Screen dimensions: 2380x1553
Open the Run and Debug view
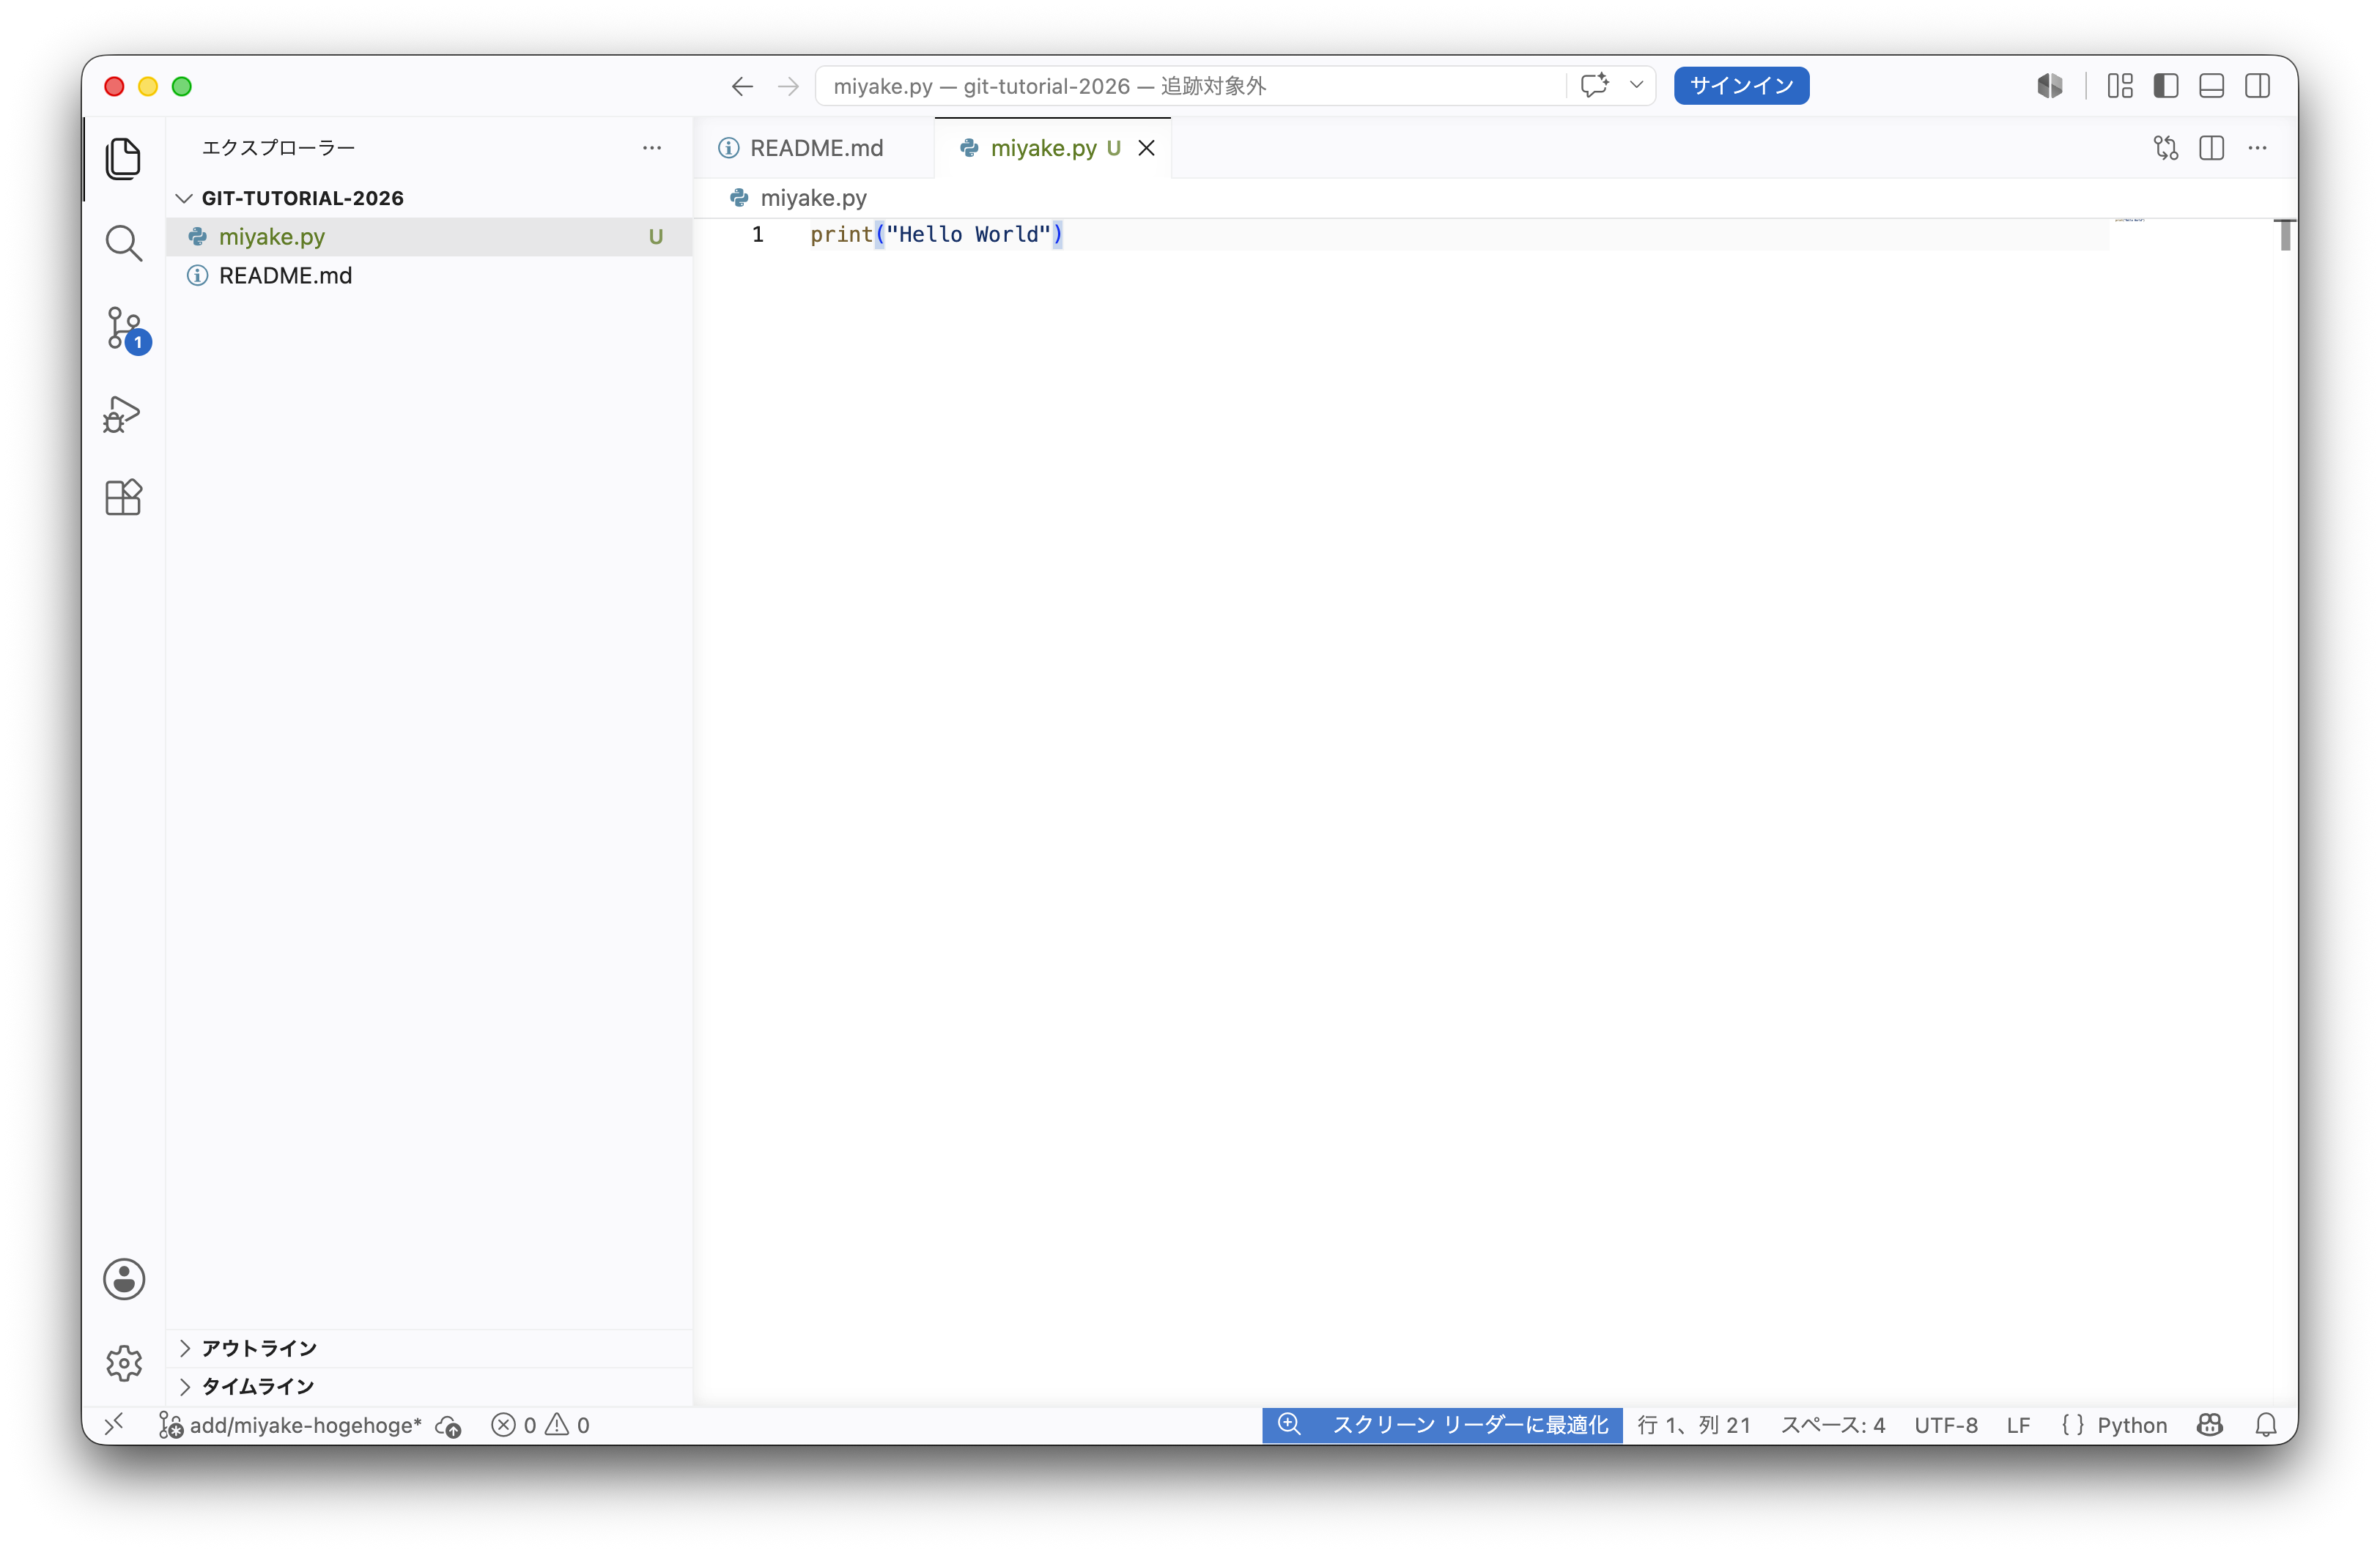pyautogui.click(x=123, y=414)
